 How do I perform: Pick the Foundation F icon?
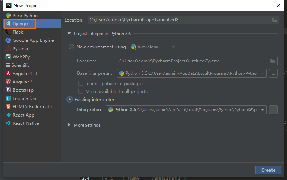8,98
